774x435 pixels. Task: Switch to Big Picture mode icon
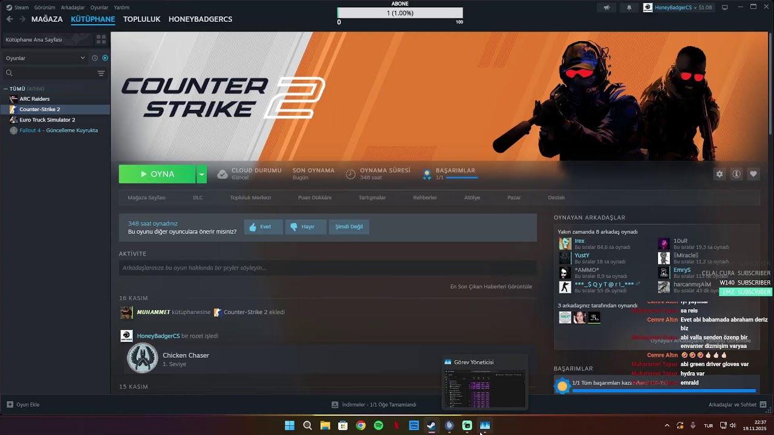point(724,7)
